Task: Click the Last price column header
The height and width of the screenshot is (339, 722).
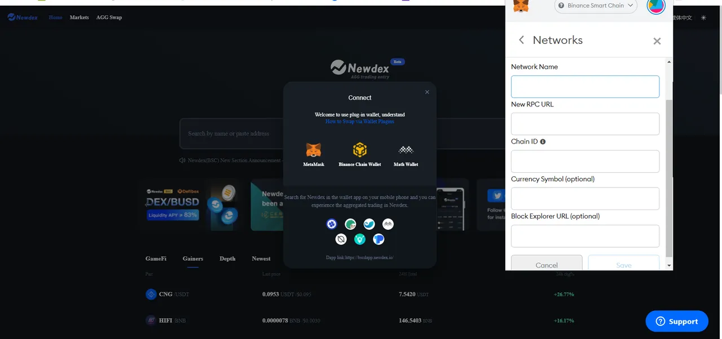Action: [x=271, y=274]
